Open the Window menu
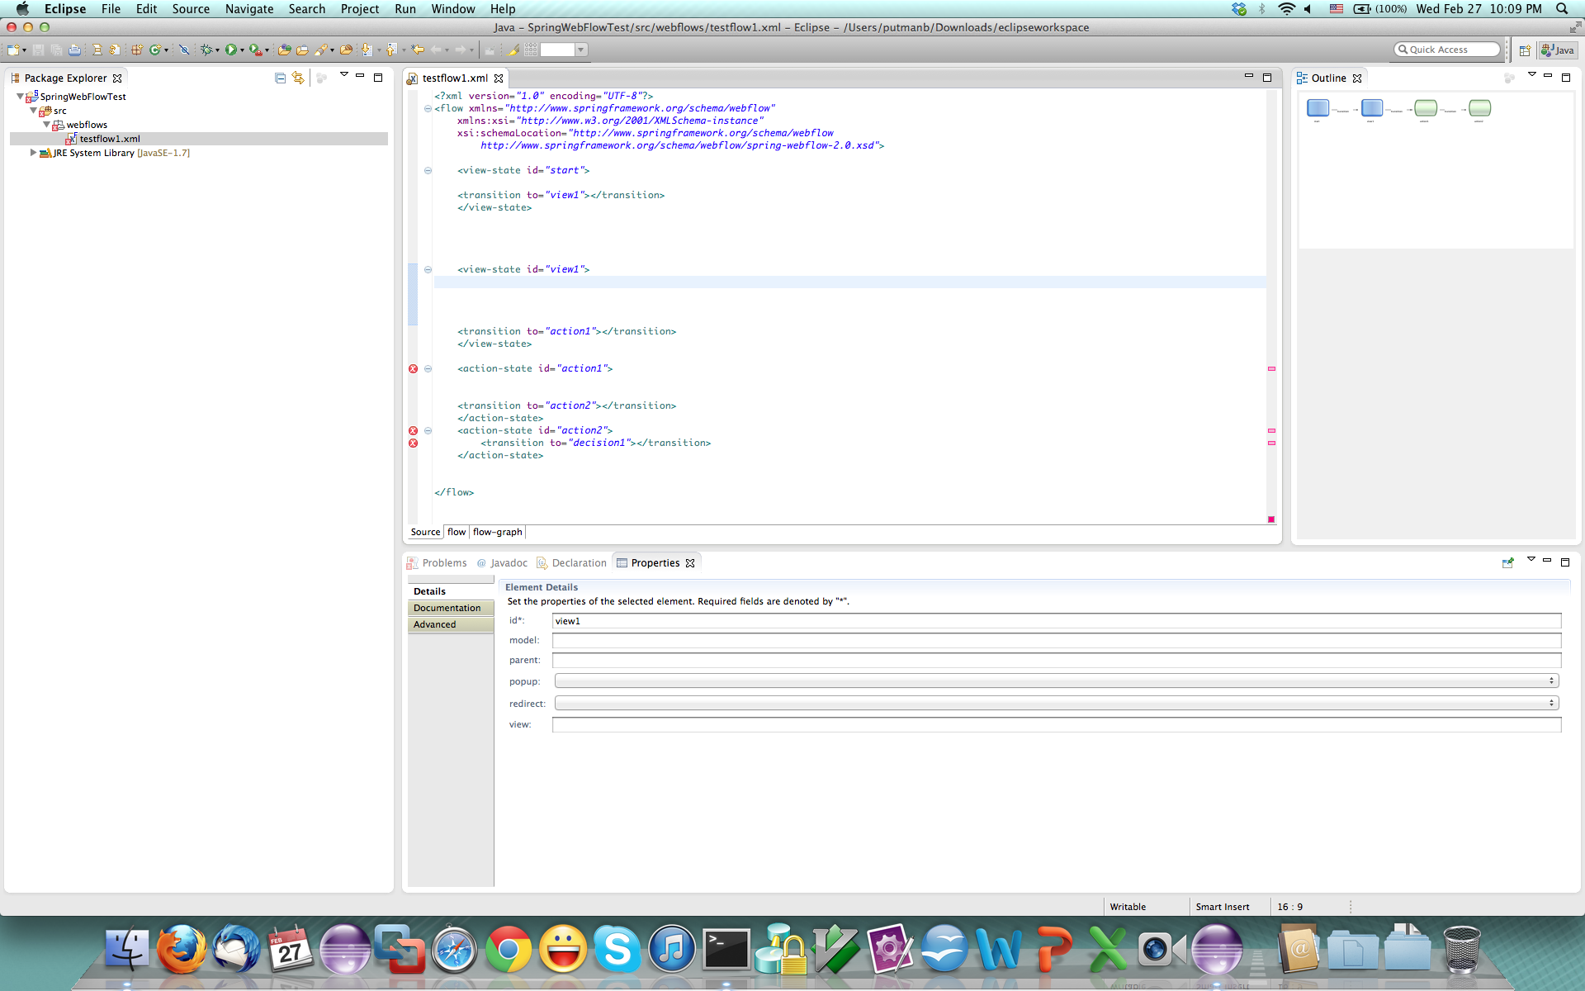The width and height of the screenshot is (1585, 991). coord(453,8)
